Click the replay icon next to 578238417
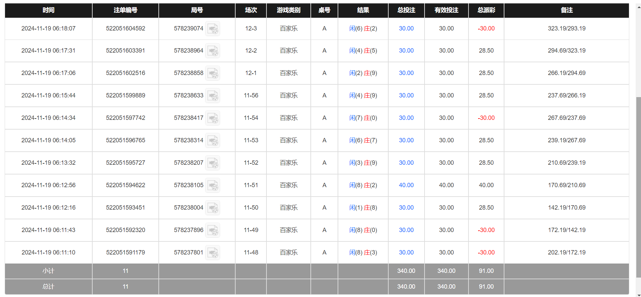 point(212,118)
